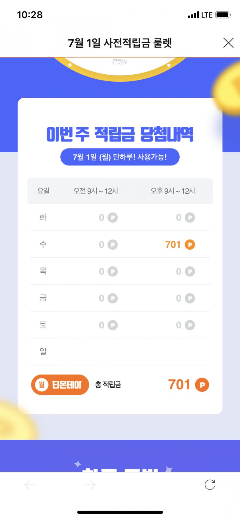
Task: Go back using the left arrow
Action: (x=30, y=485)
